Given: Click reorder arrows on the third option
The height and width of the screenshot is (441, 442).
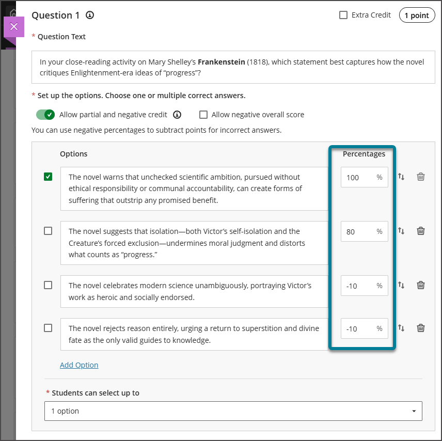Looking at the screenshot, I should click(x=402, y=285).
